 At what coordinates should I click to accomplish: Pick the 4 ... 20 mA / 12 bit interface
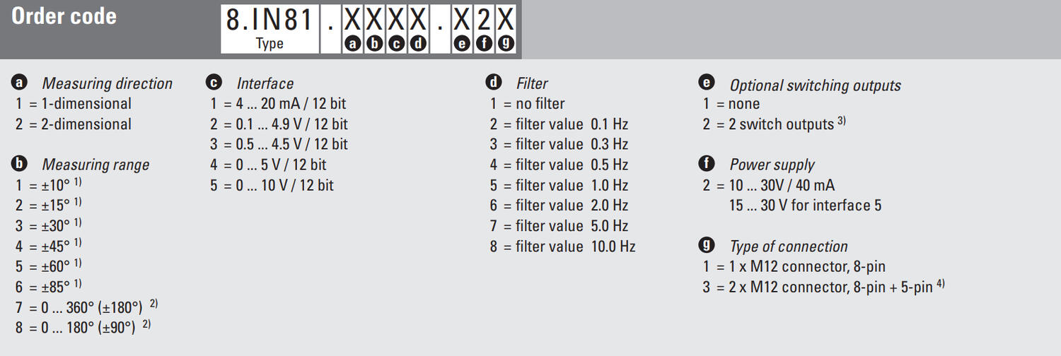coord(278,104)
